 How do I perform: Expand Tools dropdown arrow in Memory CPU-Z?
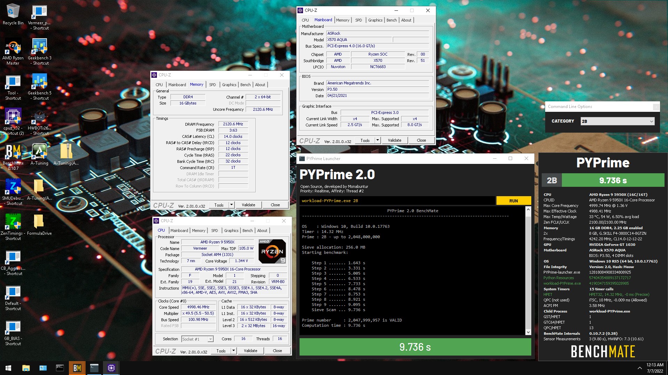[231, 205]
